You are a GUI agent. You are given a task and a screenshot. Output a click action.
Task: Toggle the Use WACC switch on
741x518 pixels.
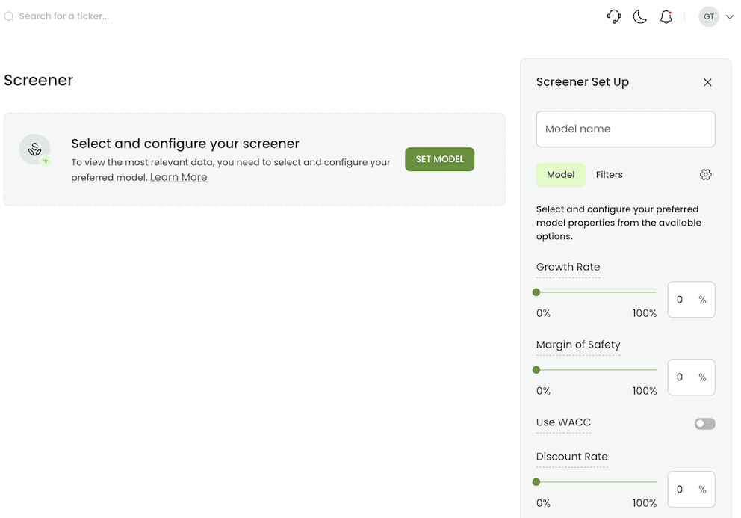pos(704,423)
